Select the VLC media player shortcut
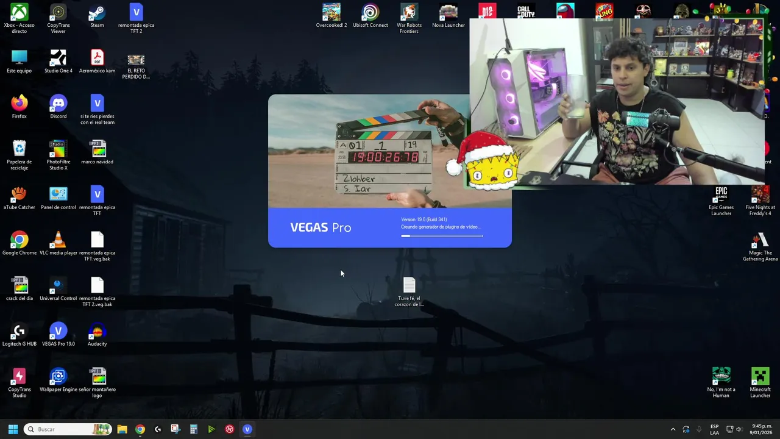 tap(58, 244)
